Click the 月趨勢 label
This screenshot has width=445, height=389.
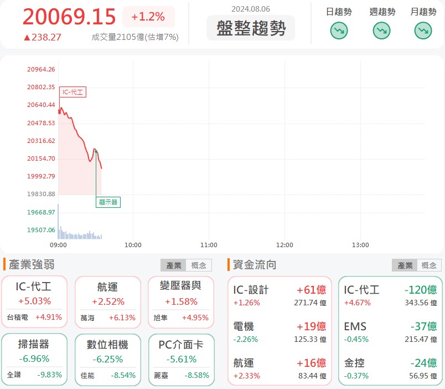point(423,12)
